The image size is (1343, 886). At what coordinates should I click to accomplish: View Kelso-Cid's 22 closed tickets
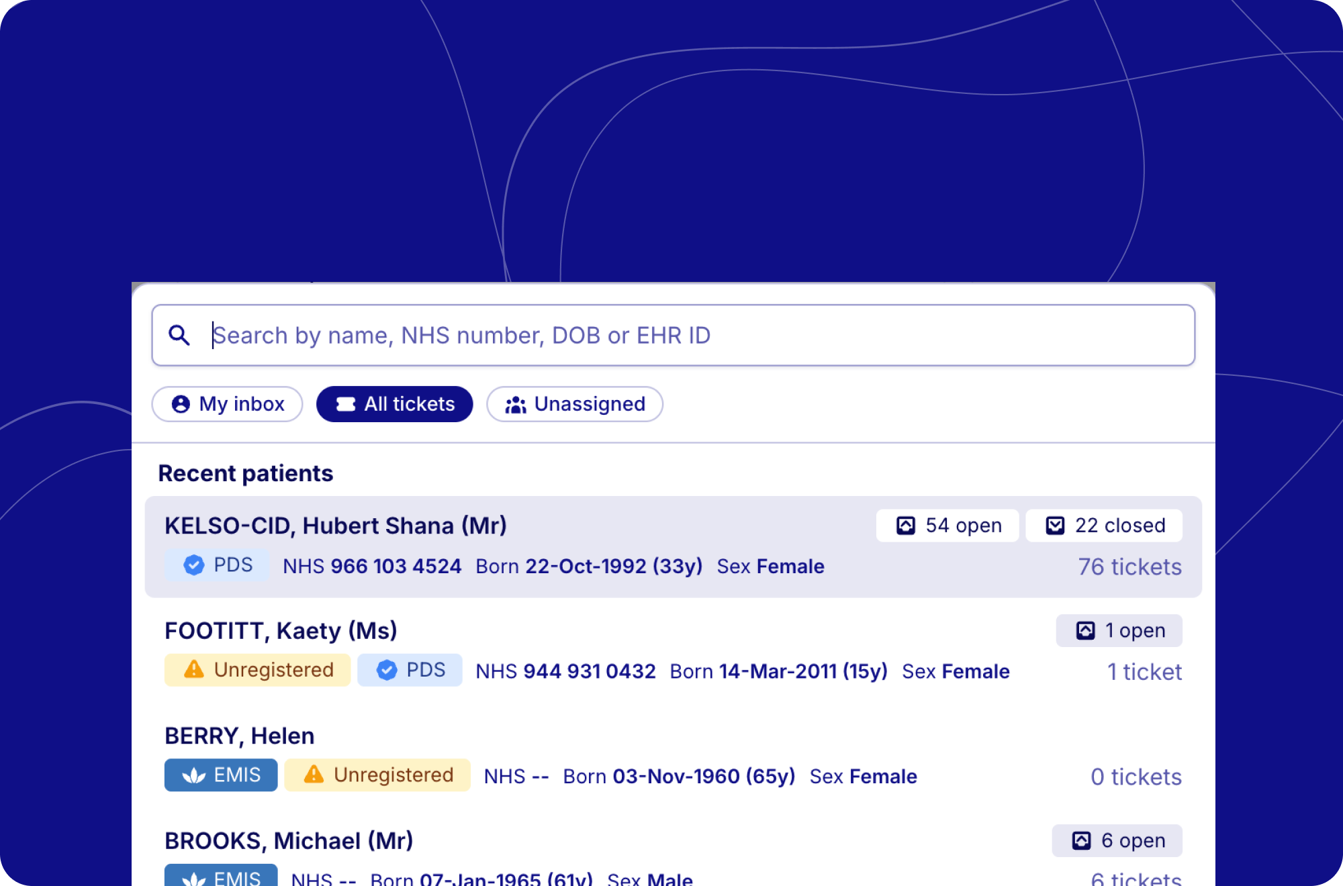[1105, 526]
